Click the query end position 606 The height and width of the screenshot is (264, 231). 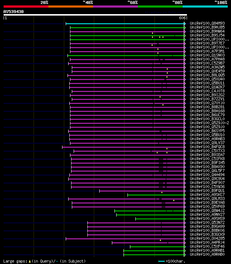pos(182,18)
